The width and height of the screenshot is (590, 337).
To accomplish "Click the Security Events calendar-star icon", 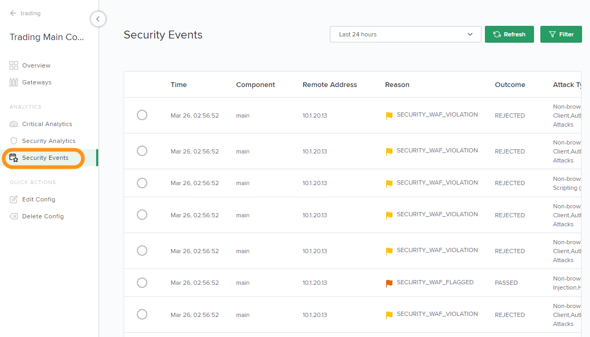I will pyautogui.click(x=14, y=158).
